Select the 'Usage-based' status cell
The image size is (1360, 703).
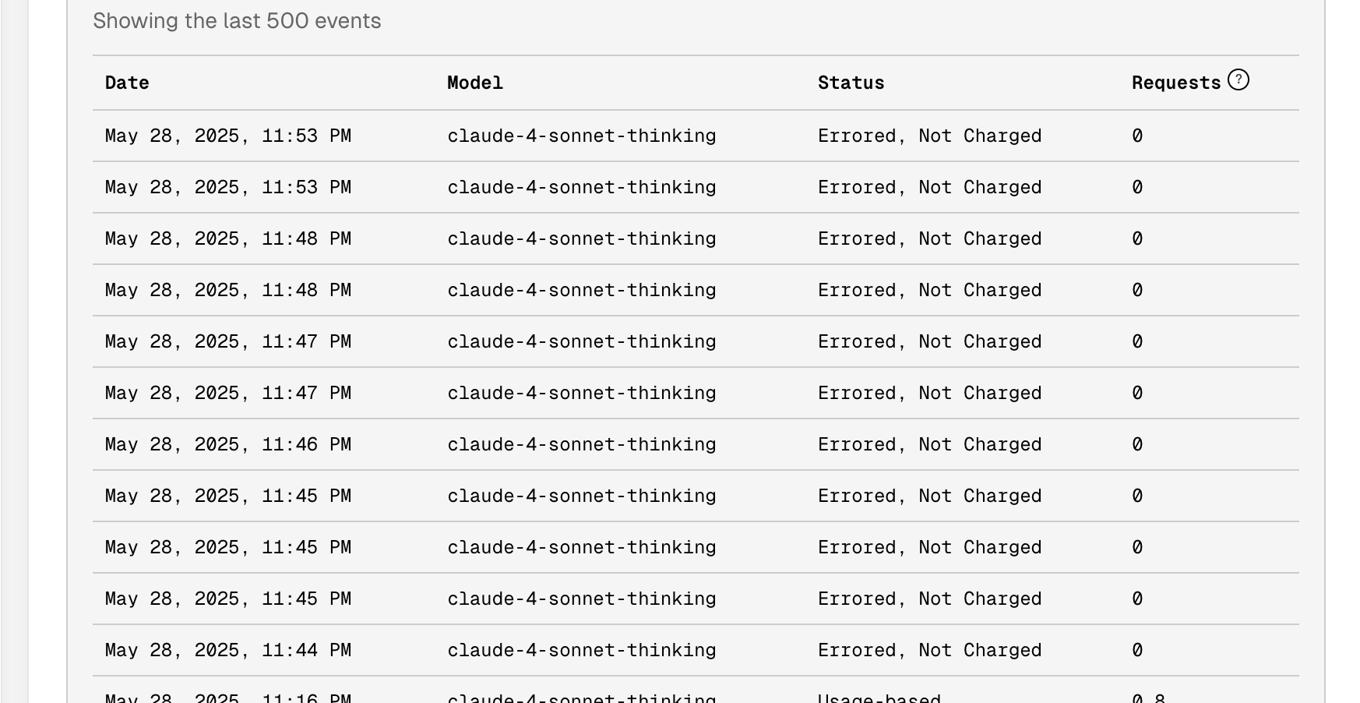879,698
